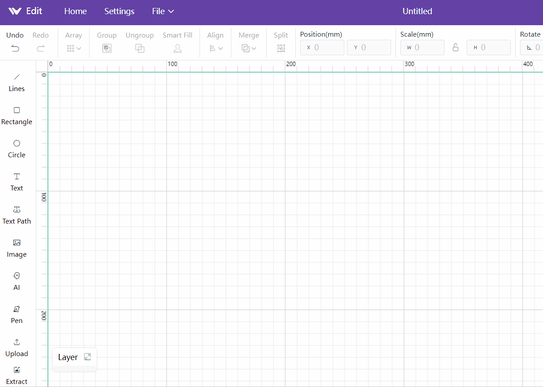Expand the Layer panel
This screenshot has width=543, height=387.
coord(87,357)
